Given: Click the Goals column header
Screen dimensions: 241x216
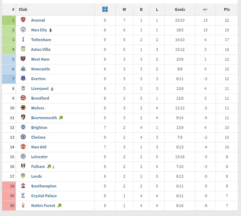Looking at the screenshot, I should pyautogui.click(x=180, y=9).
